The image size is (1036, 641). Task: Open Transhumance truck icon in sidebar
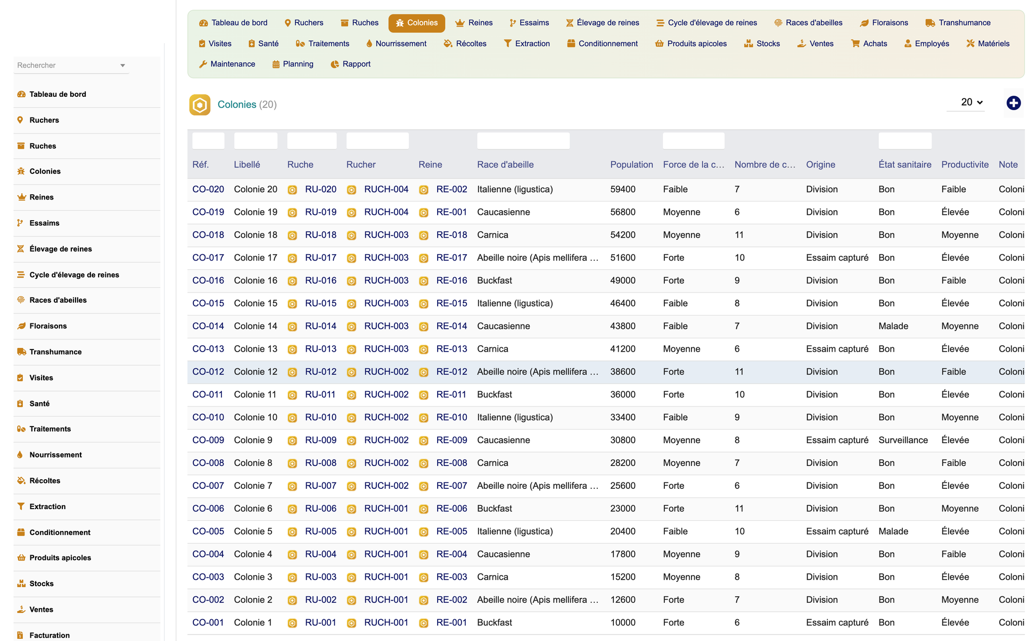click(x=21, y=352)
